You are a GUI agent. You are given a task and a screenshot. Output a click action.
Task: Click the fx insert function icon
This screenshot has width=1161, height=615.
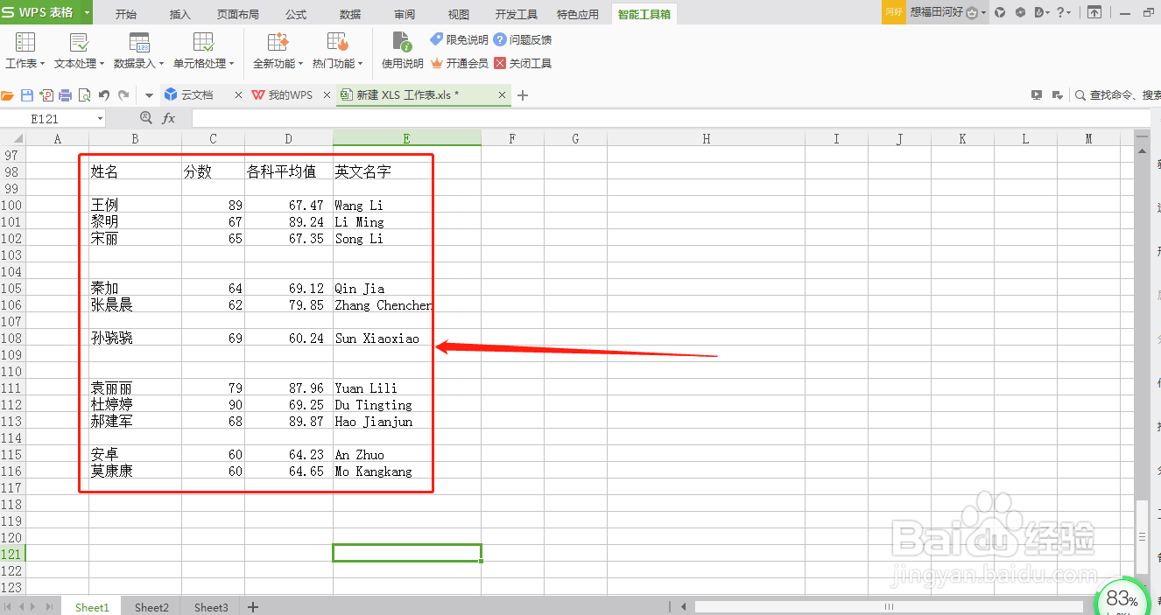(168, 118)
